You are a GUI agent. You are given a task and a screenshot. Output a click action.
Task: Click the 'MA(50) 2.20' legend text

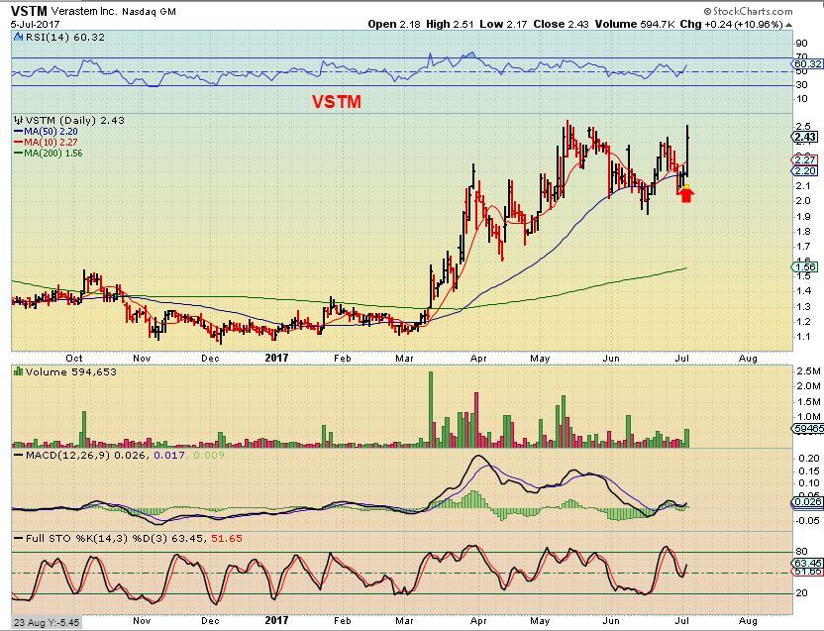51,132
